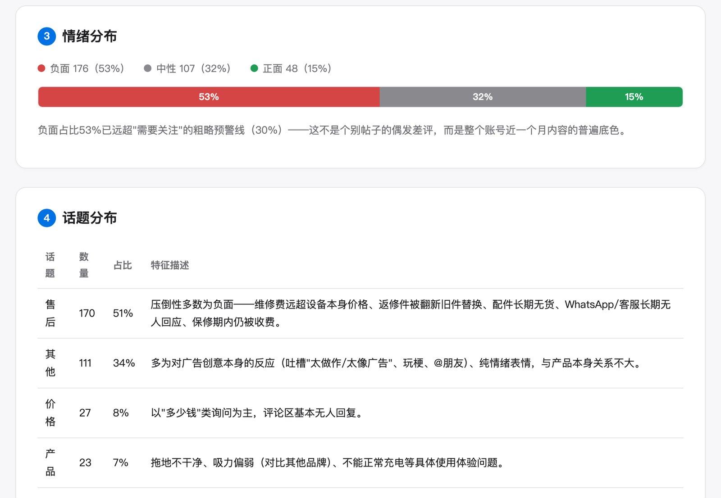The height and width of the screenshot is (498, 721).
Task: Click the gray neutral legend dot
Action: pyautogui.click(x=147, y=68)
